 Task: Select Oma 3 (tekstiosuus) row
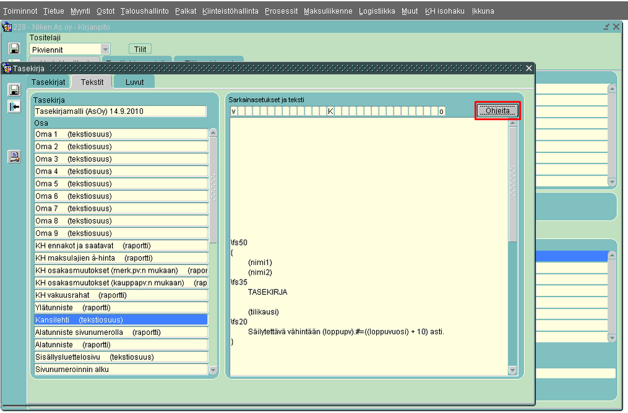[121, 159]
